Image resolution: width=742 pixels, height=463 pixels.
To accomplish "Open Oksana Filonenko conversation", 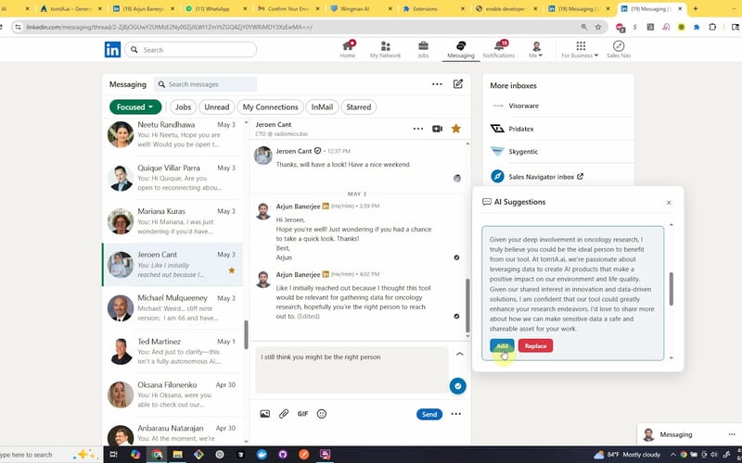I will 173,395.
